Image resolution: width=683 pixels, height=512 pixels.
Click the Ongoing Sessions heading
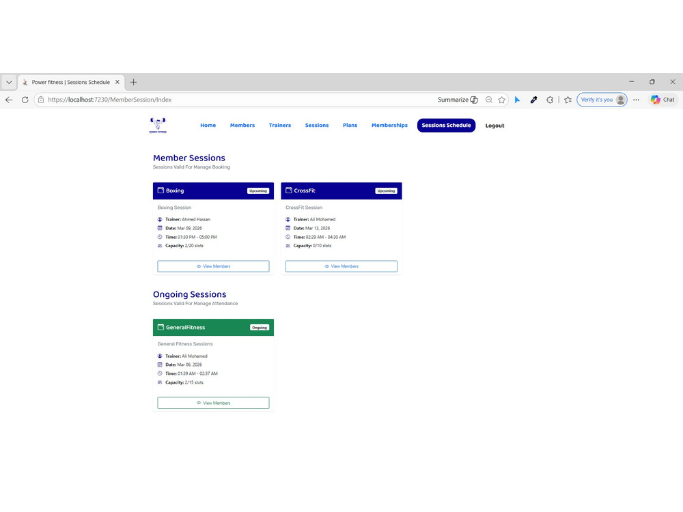(189, 295)
